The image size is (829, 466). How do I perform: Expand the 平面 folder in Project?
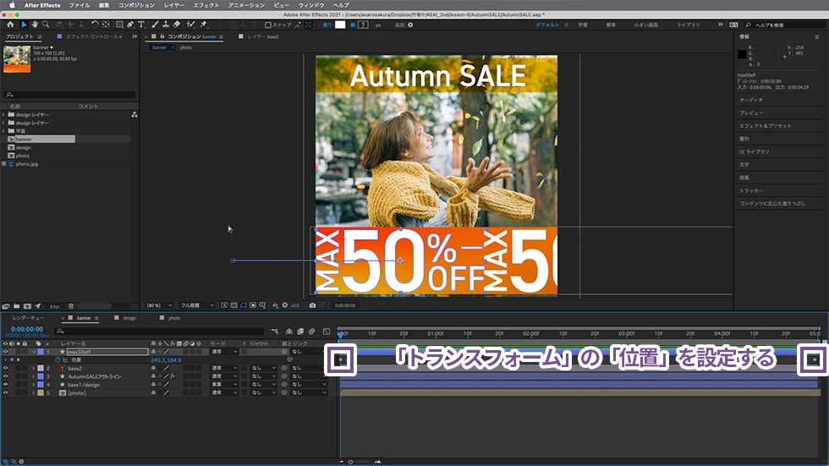3,131
